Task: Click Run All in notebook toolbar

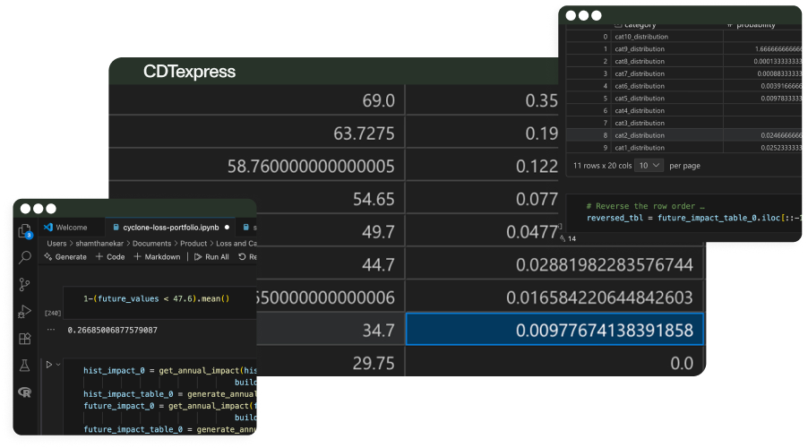Action: pos(211,256)
